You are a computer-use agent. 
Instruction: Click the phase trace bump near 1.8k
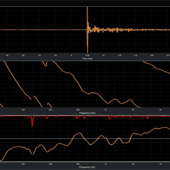130,100
